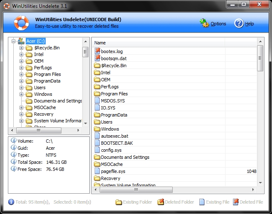Click Existing File legend icon
The image size is (272, 214).
(x=202, y=202)
